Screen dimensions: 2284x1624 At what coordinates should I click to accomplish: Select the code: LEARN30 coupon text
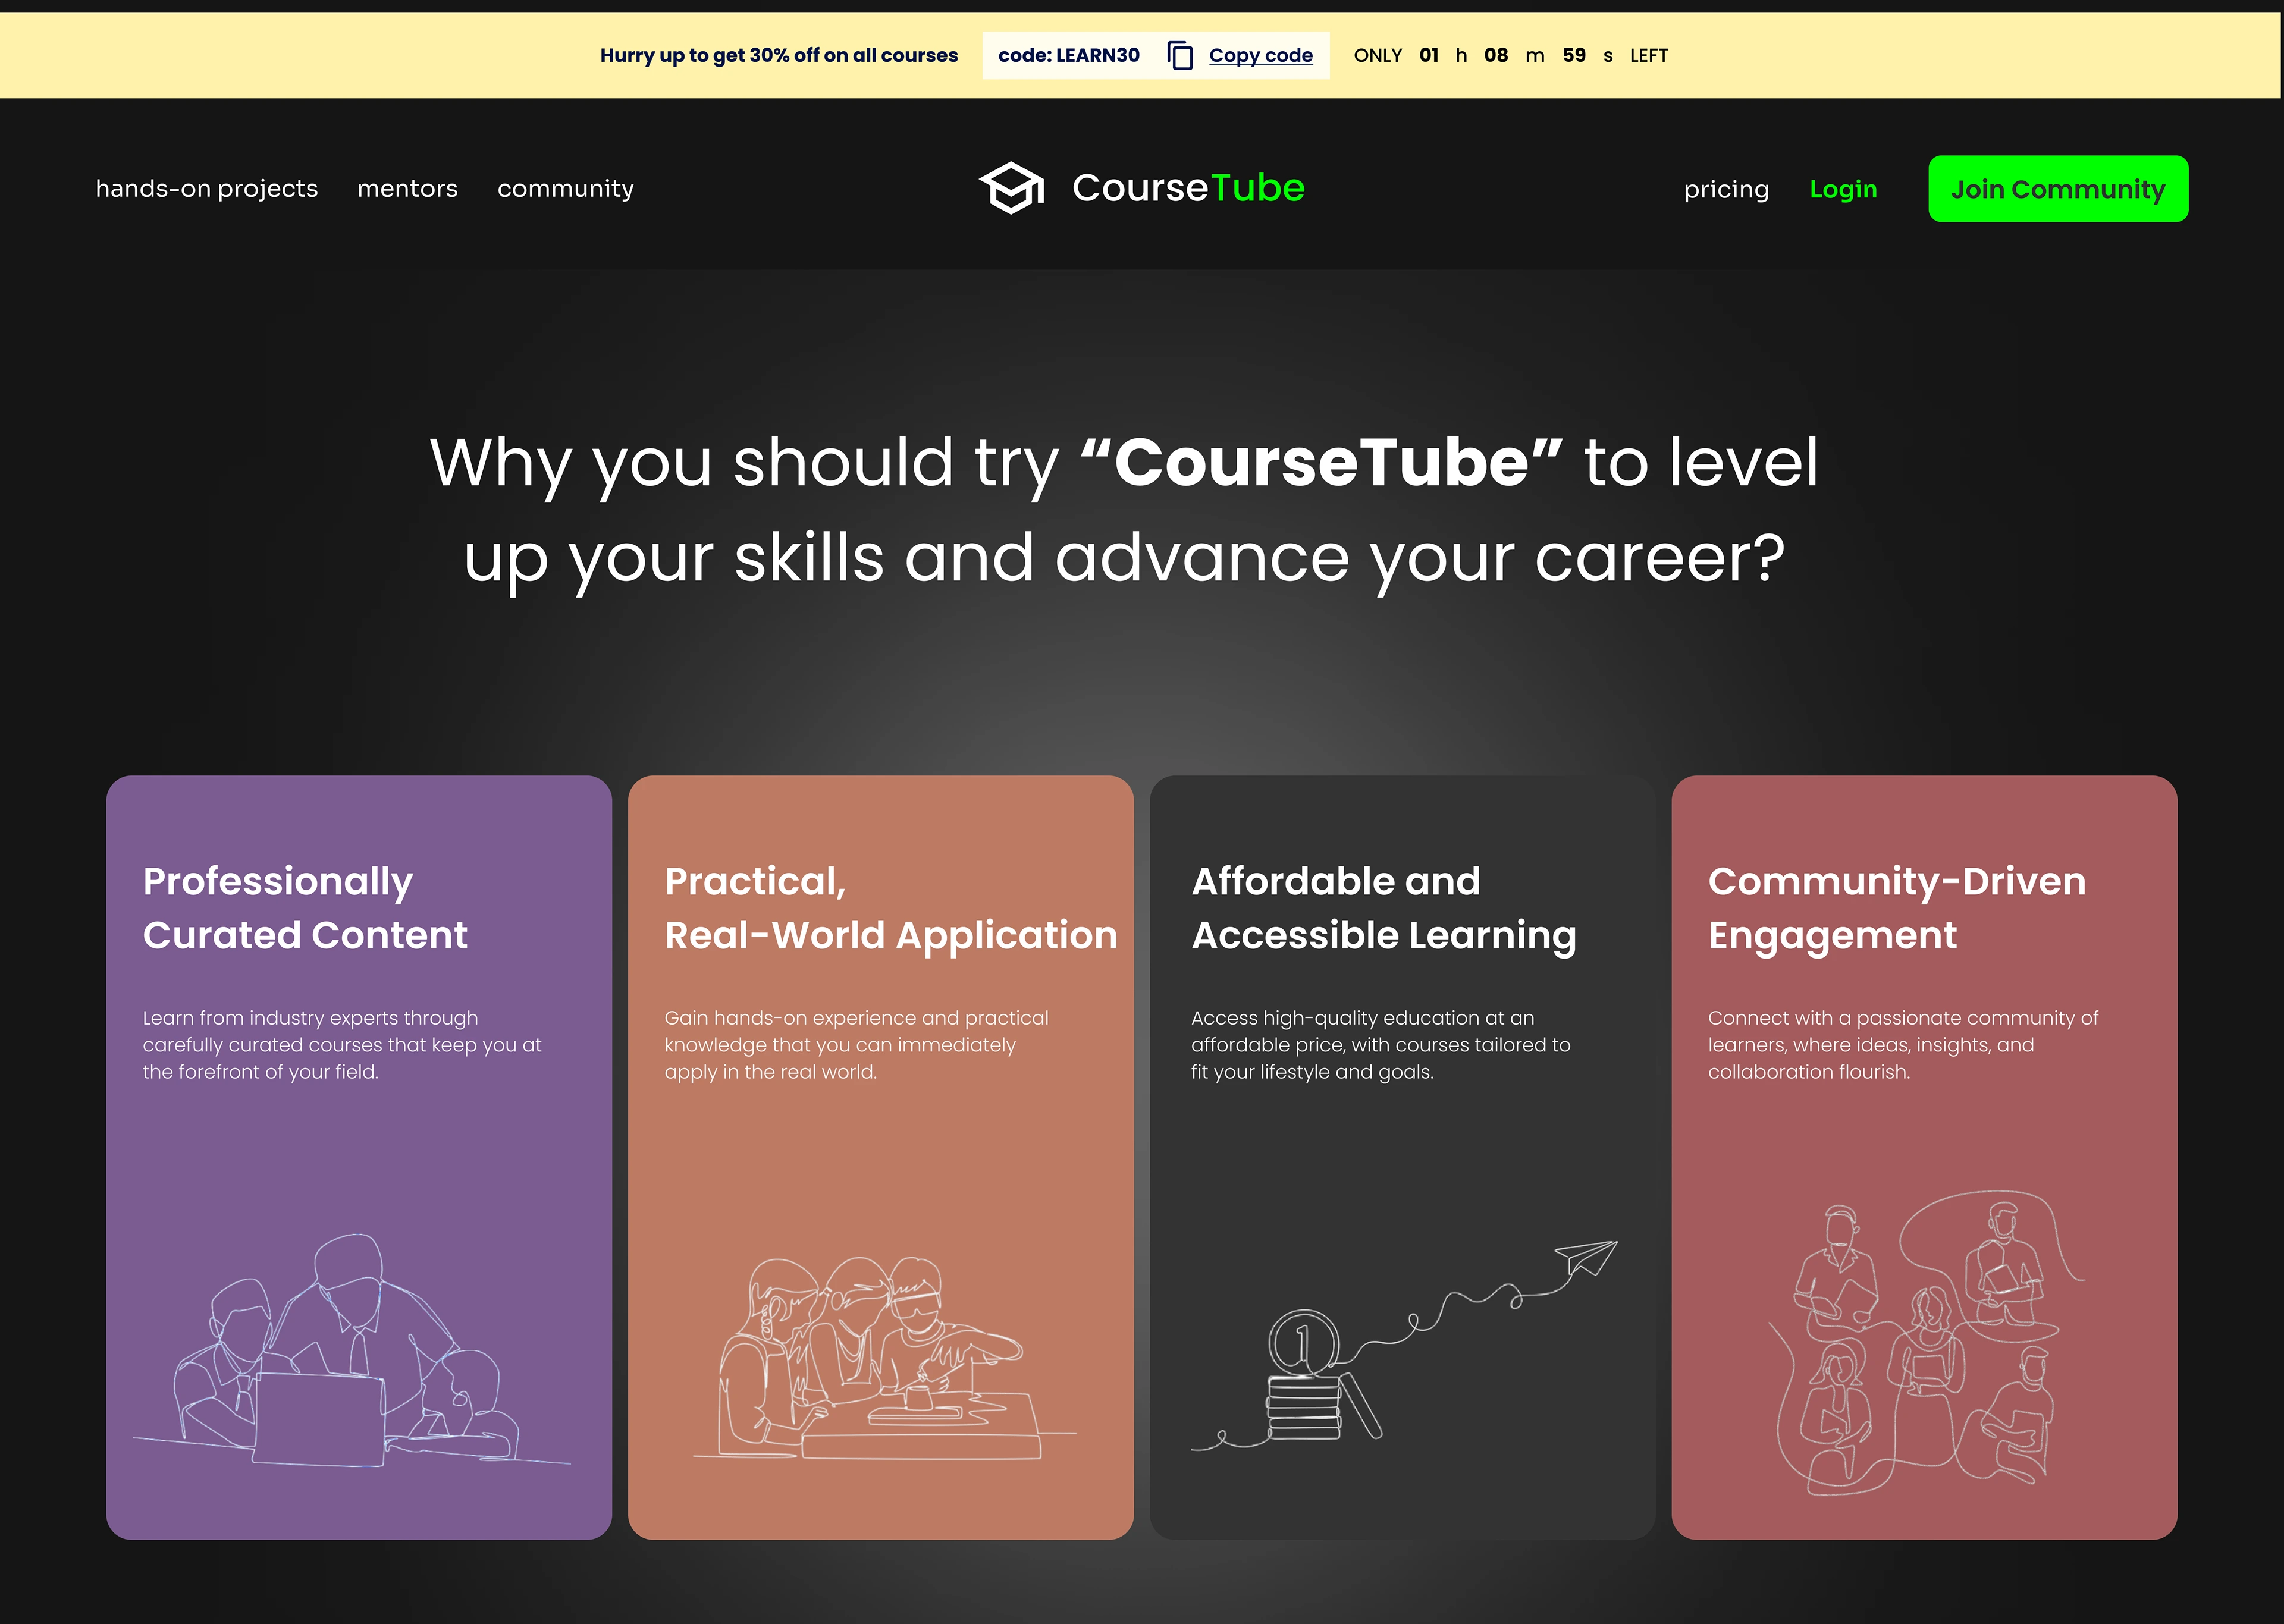[1068, 56]
